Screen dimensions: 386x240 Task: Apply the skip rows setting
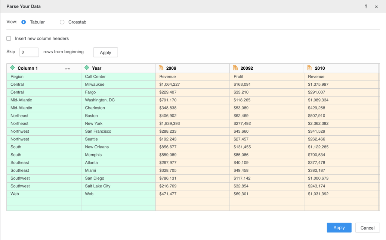[x=105, y=53]
